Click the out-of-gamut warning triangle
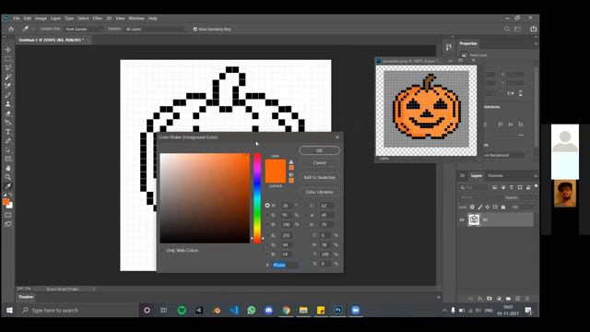590x332 pixels. [x=291, y=161]
